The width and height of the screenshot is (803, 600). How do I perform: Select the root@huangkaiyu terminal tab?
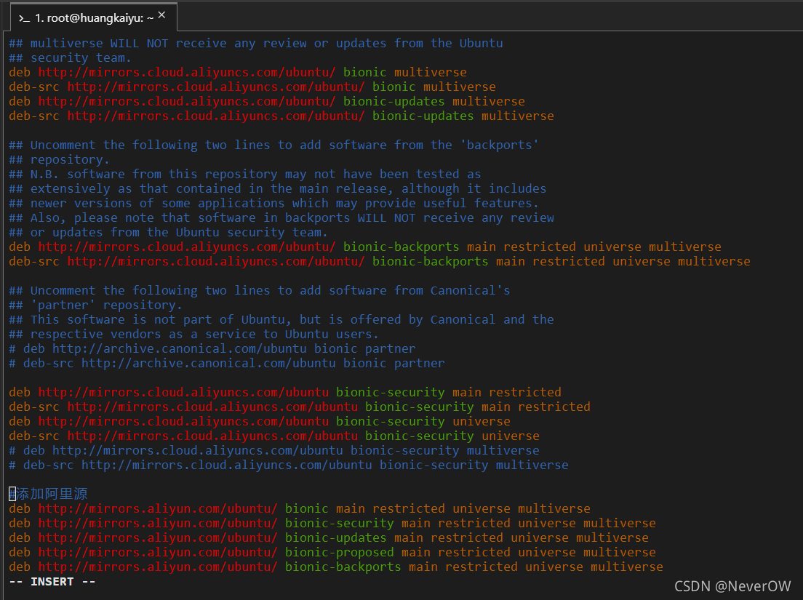tap(94, 17)
